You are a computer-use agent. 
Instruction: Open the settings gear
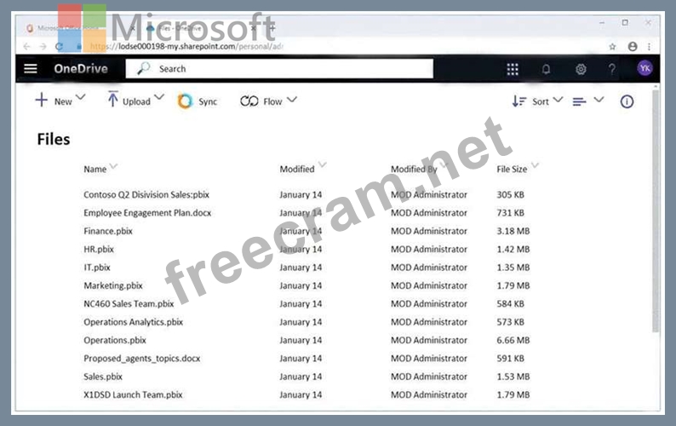(581, 69)
